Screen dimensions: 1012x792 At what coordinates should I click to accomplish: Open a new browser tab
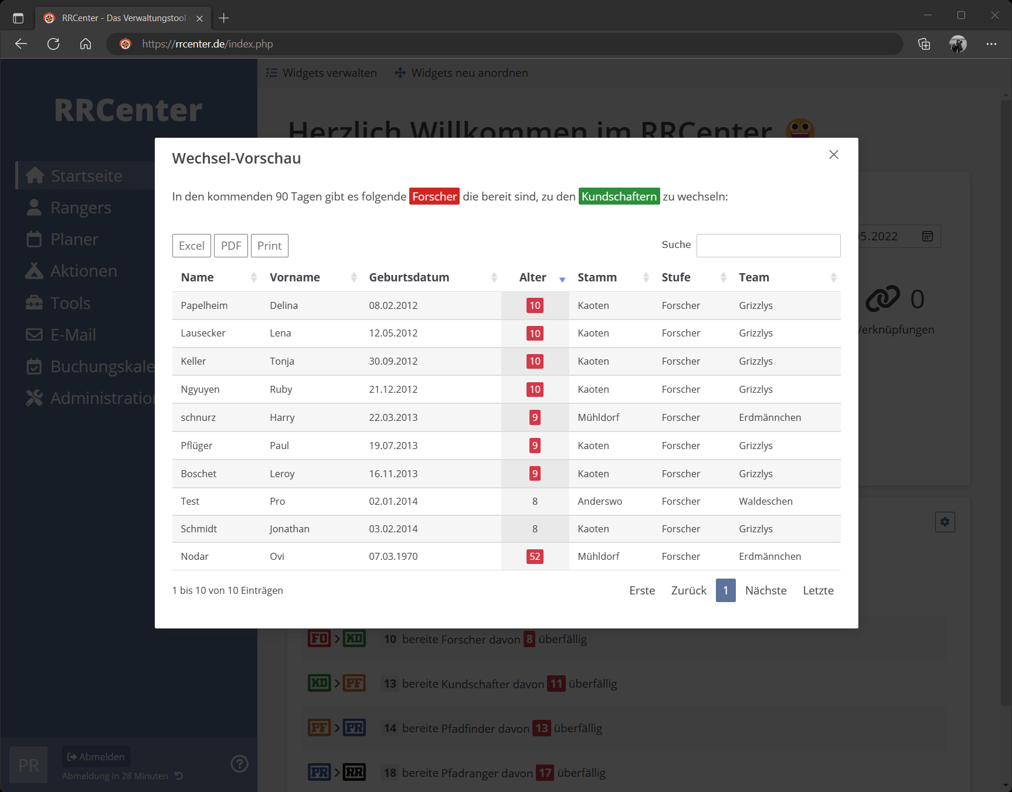(x=223, y=18)
